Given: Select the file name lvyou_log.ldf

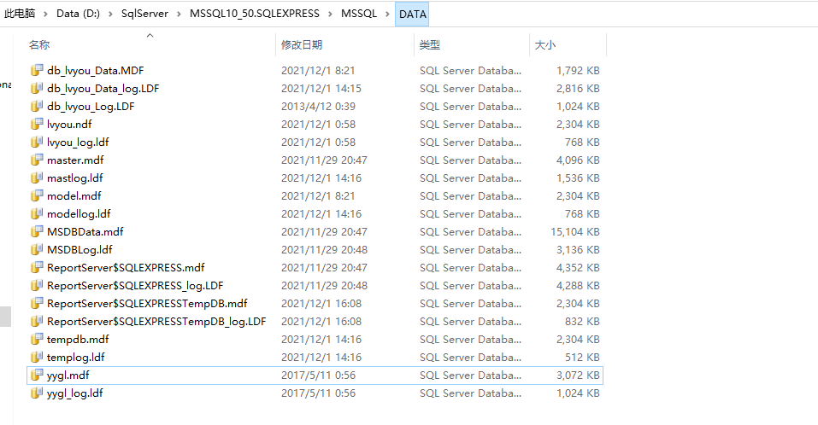Looking at the screenshot, I should click(x=78, y=143).
